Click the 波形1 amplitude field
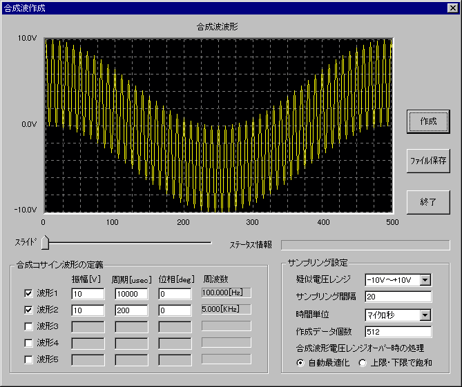462x387 pixels. (x=88, y=294)
